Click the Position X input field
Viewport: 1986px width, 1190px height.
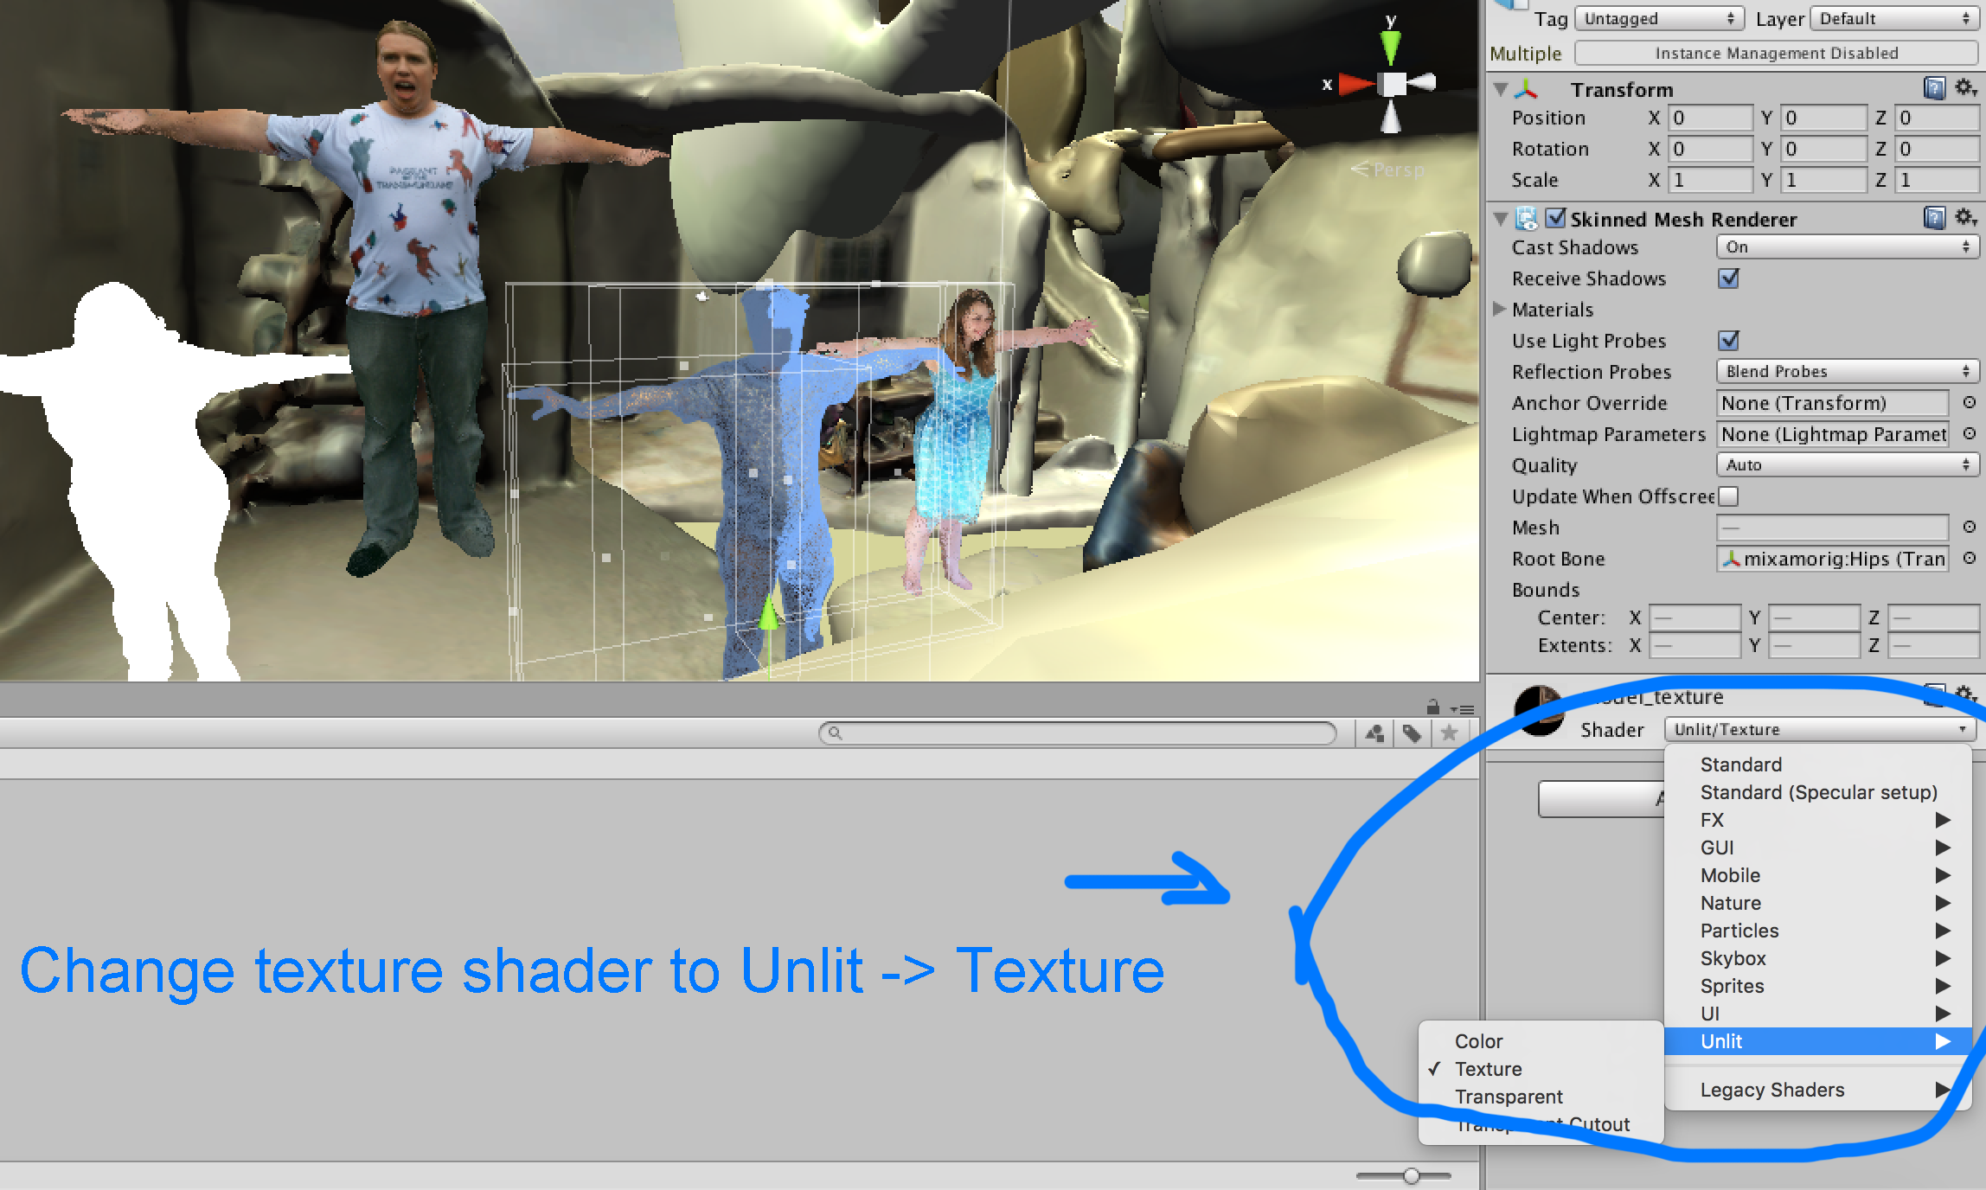[x=1711, y=118]
